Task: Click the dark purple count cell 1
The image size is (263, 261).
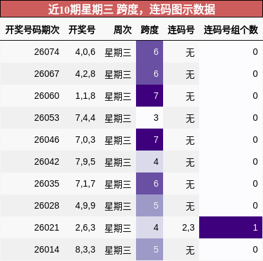Action: [231, 227]
